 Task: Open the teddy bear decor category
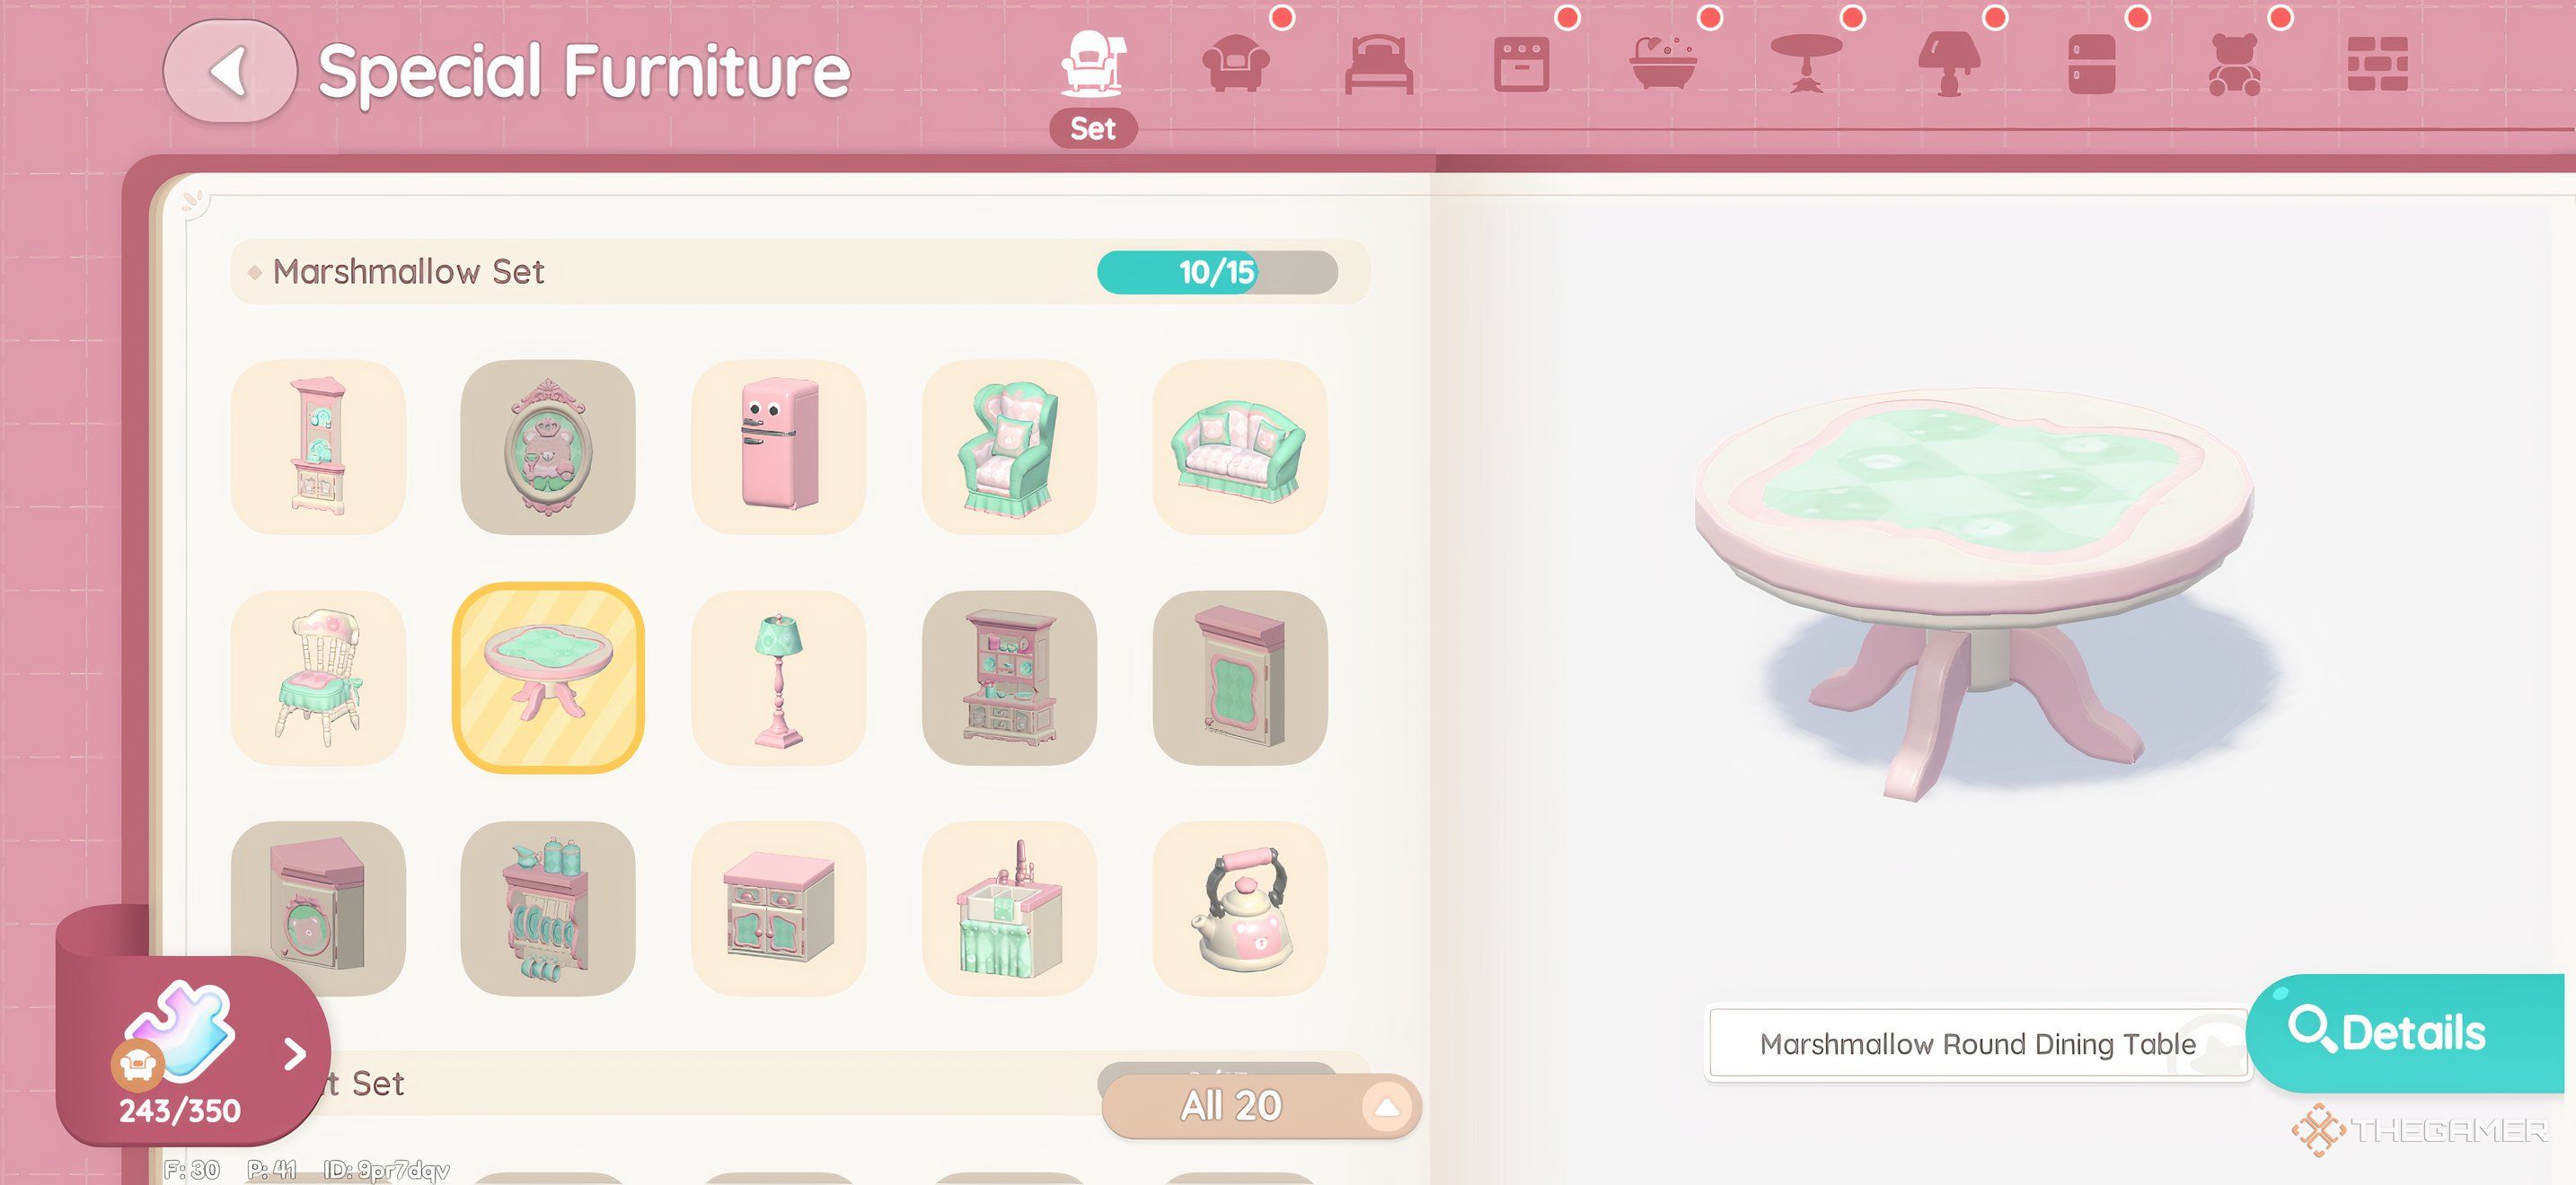click(2234, 64)
